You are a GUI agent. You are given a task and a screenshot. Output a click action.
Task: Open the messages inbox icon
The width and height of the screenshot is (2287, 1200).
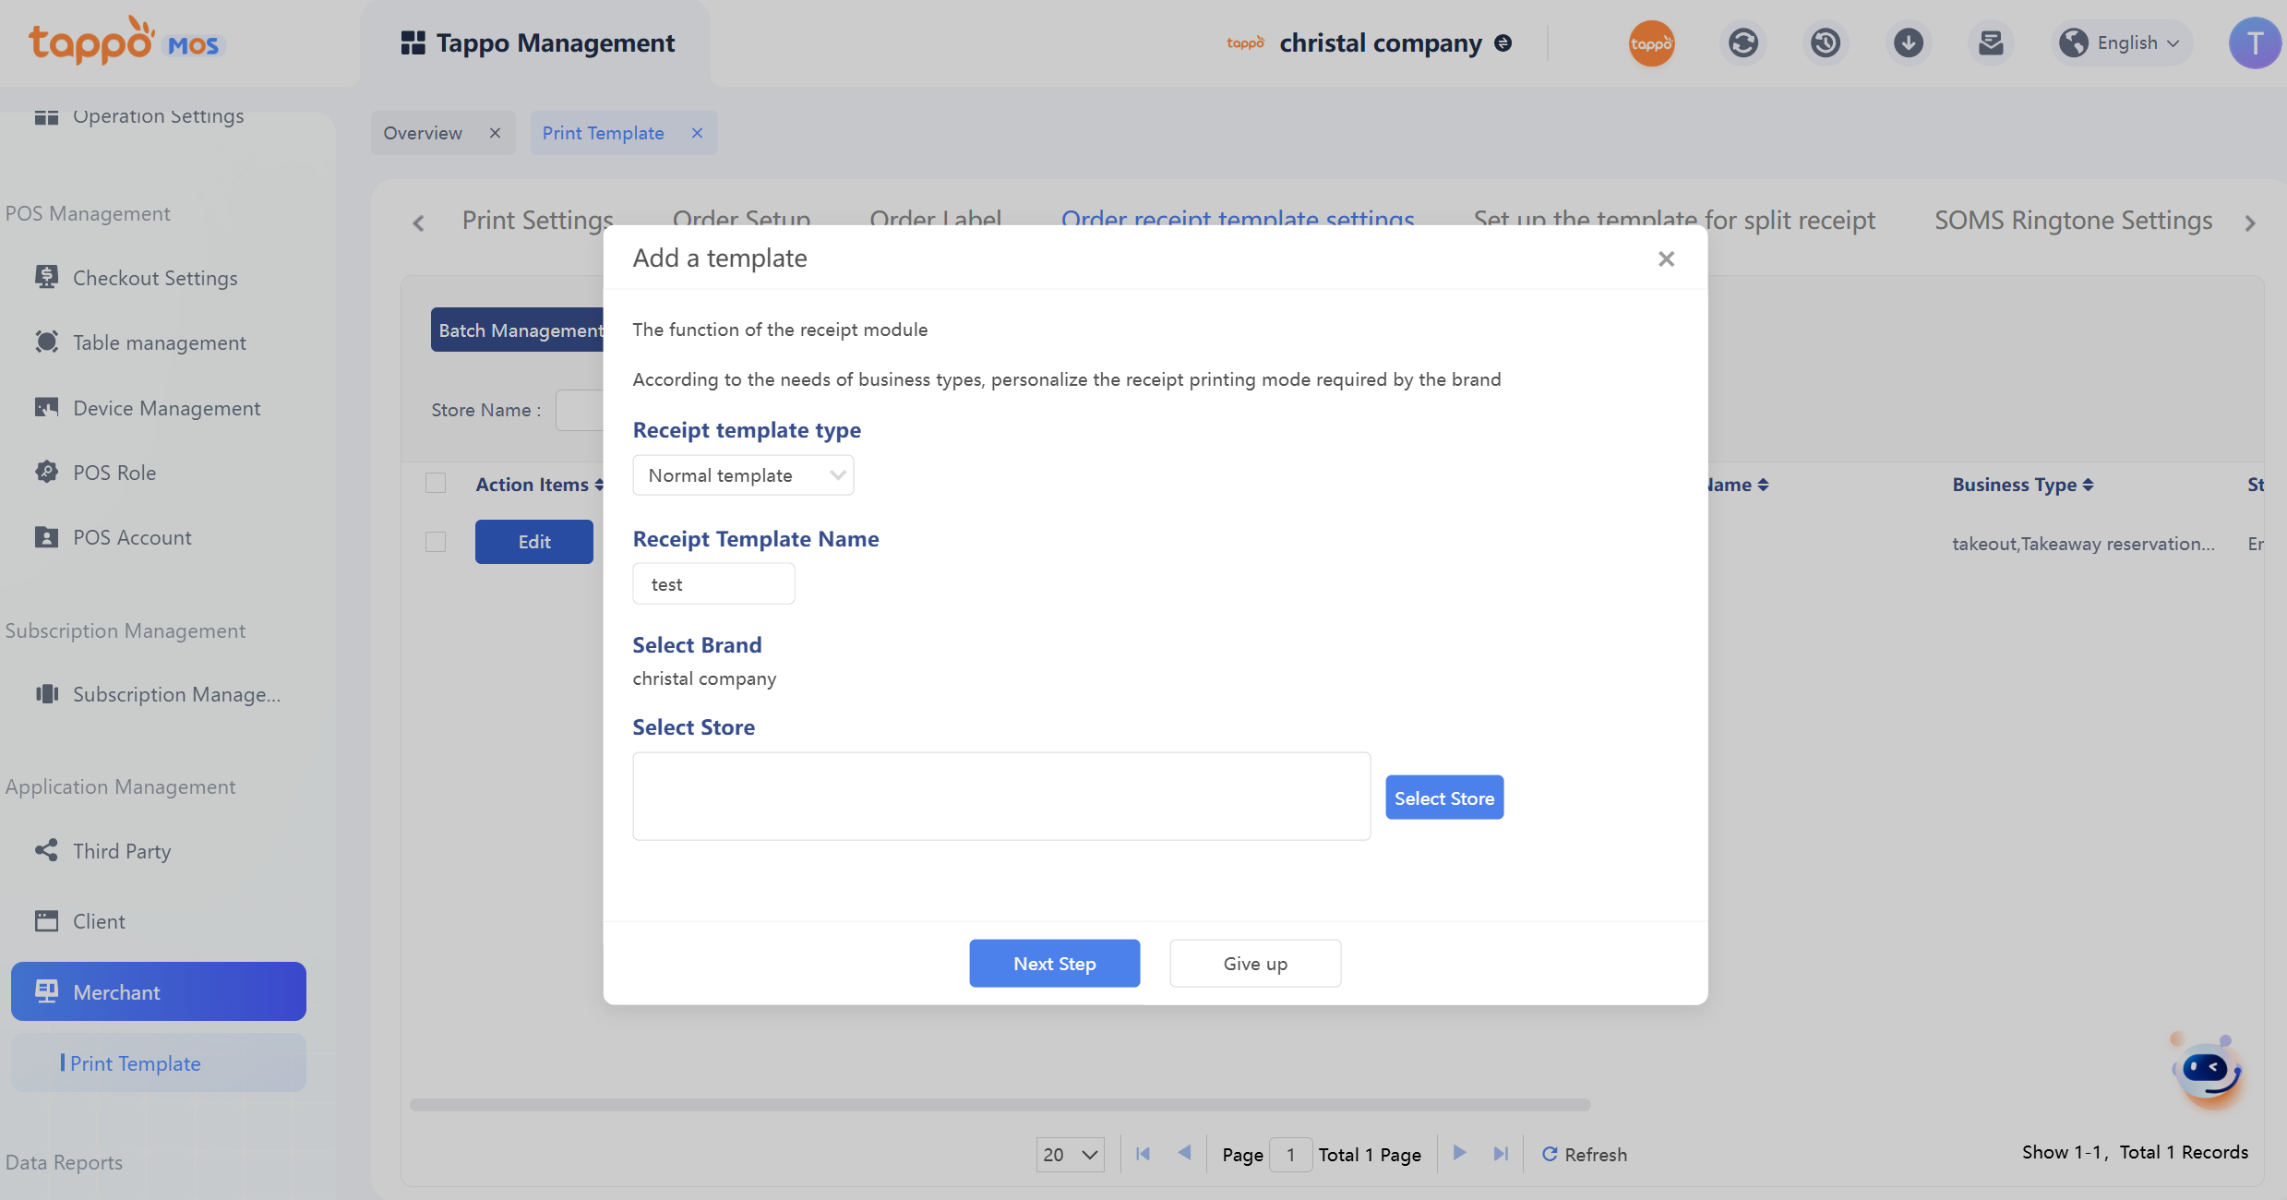1991,43
